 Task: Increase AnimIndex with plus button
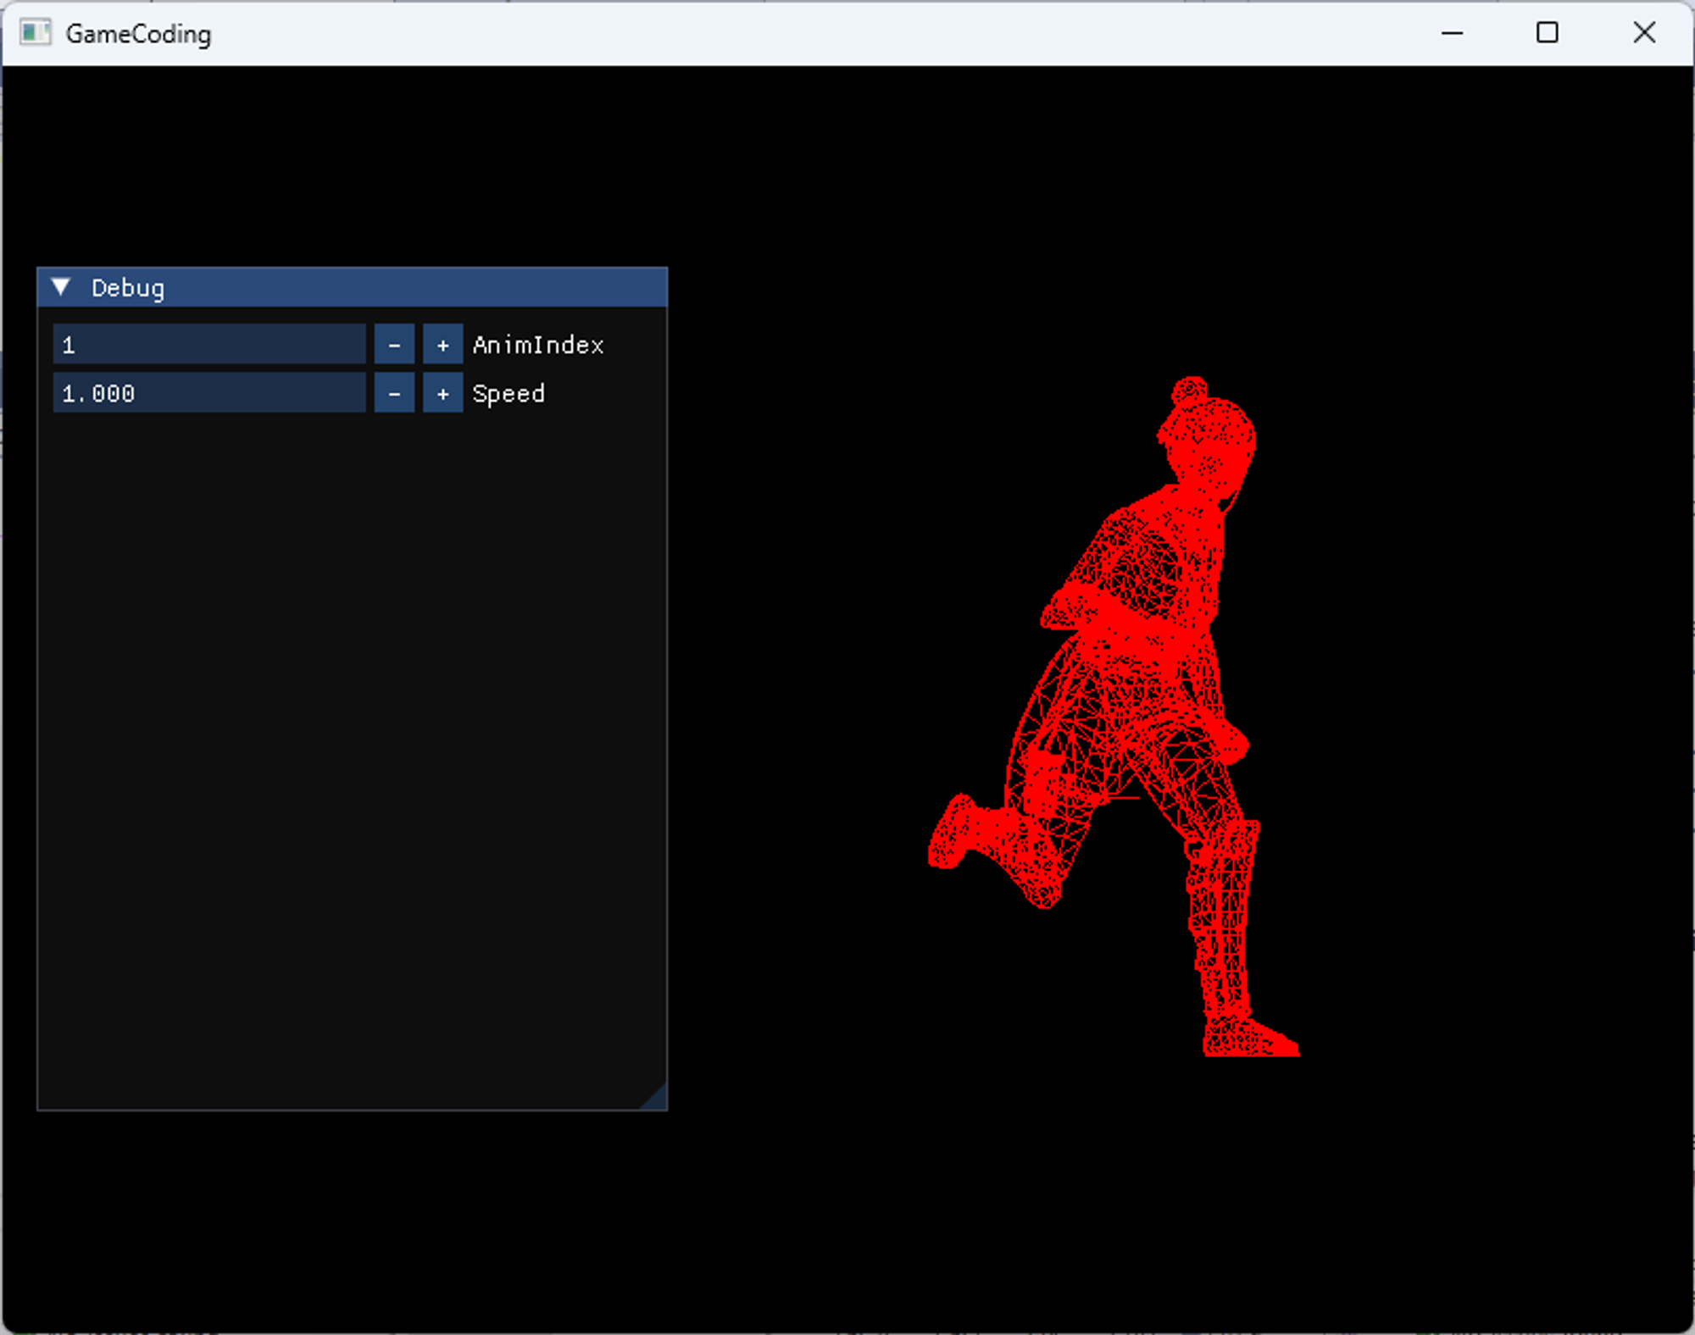tap(442, 345)
